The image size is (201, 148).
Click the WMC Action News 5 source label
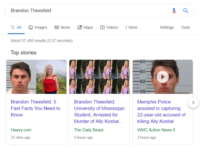tap(156, 130)
